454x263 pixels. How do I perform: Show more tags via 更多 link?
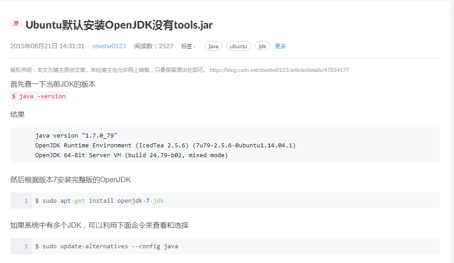280,46
